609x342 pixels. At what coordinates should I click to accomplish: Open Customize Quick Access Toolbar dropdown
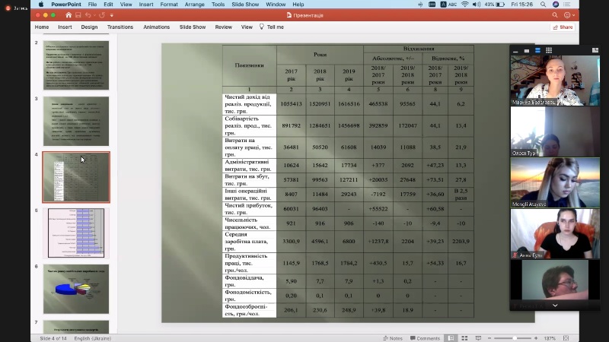pyautogui.click(x=111, y=15)
